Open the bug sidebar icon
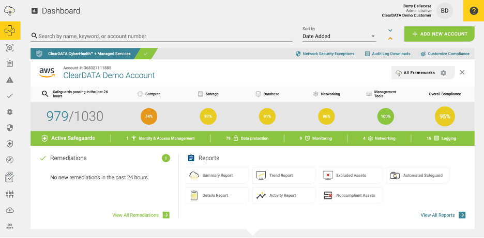 pyautogui.click(x=10, y=112)
